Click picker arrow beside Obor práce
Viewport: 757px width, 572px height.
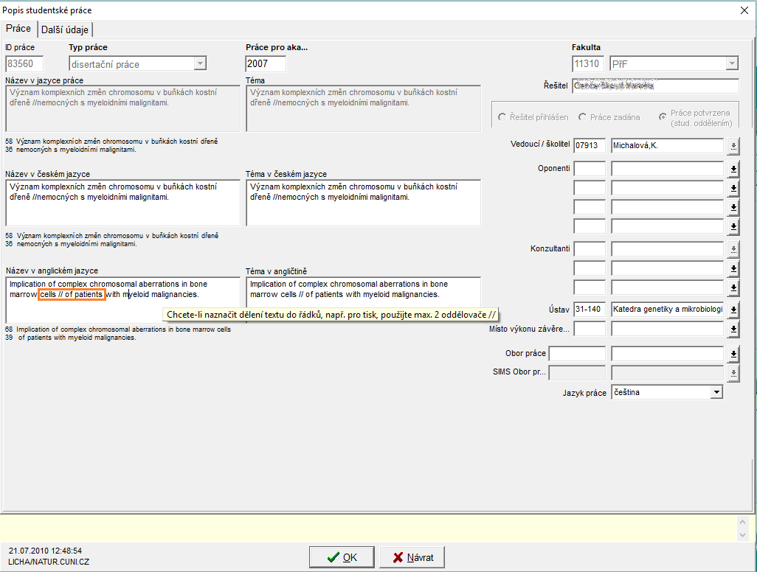pyautogui.click(x=733, y=354)
